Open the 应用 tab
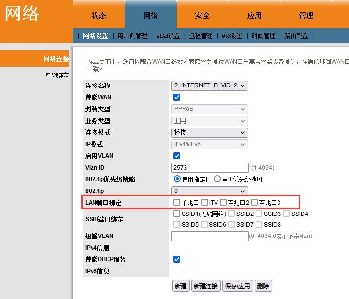The width and height of the screenshot is (349, 299). pyautogui.click(x=254, y=15)
